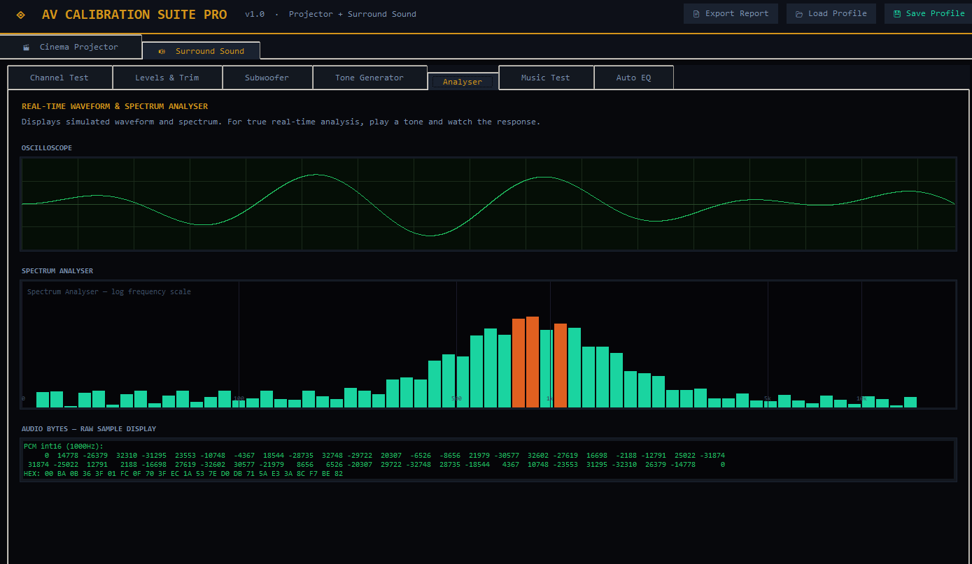Click the speaker icon on Surround Sound tab
The height and width of the screenshot is (564, 972).
click(162, 51)
